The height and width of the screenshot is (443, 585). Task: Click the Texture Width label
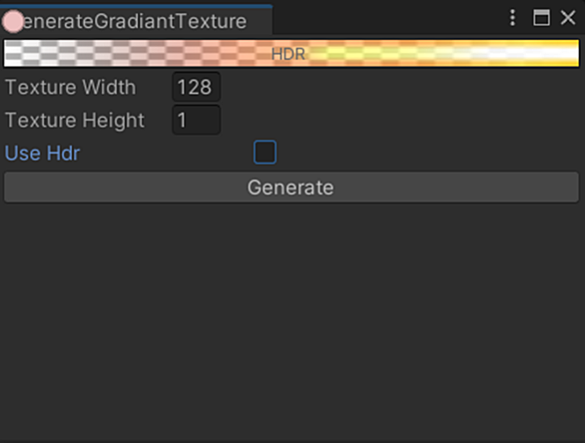(71, 87)
